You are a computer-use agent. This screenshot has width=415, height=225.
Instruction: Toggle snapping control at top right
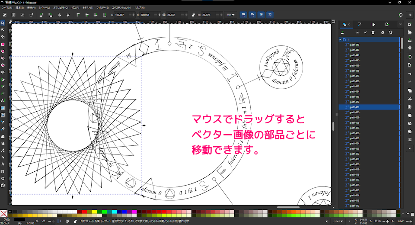coord(401,15)
